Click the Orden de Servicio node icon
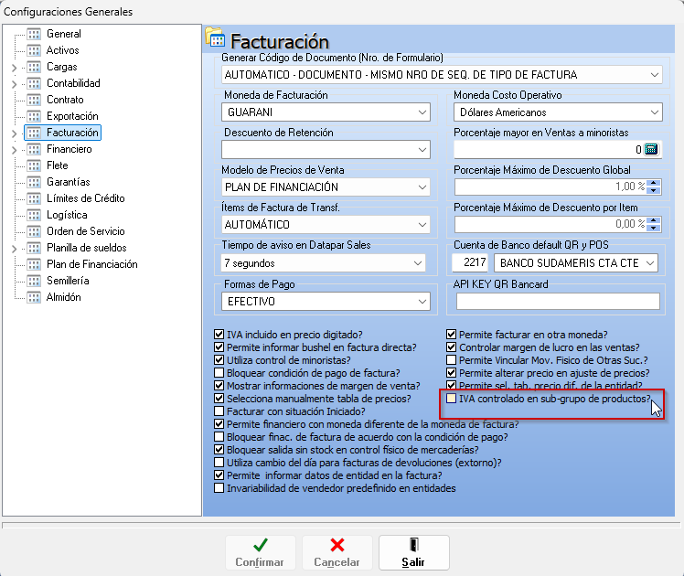 [34, 231]
